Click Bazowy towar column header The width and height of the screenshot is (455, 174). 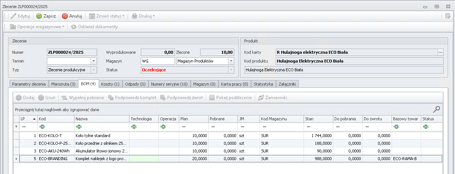pos(406,119)
